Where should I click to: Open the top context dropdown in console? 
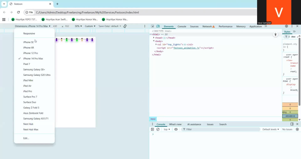pyautogui.click(x=167, y=129)
